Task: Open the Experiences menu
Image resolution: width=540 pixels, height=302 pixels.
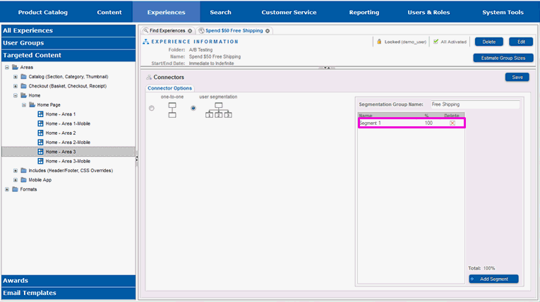Action: (x=167, y=13)
